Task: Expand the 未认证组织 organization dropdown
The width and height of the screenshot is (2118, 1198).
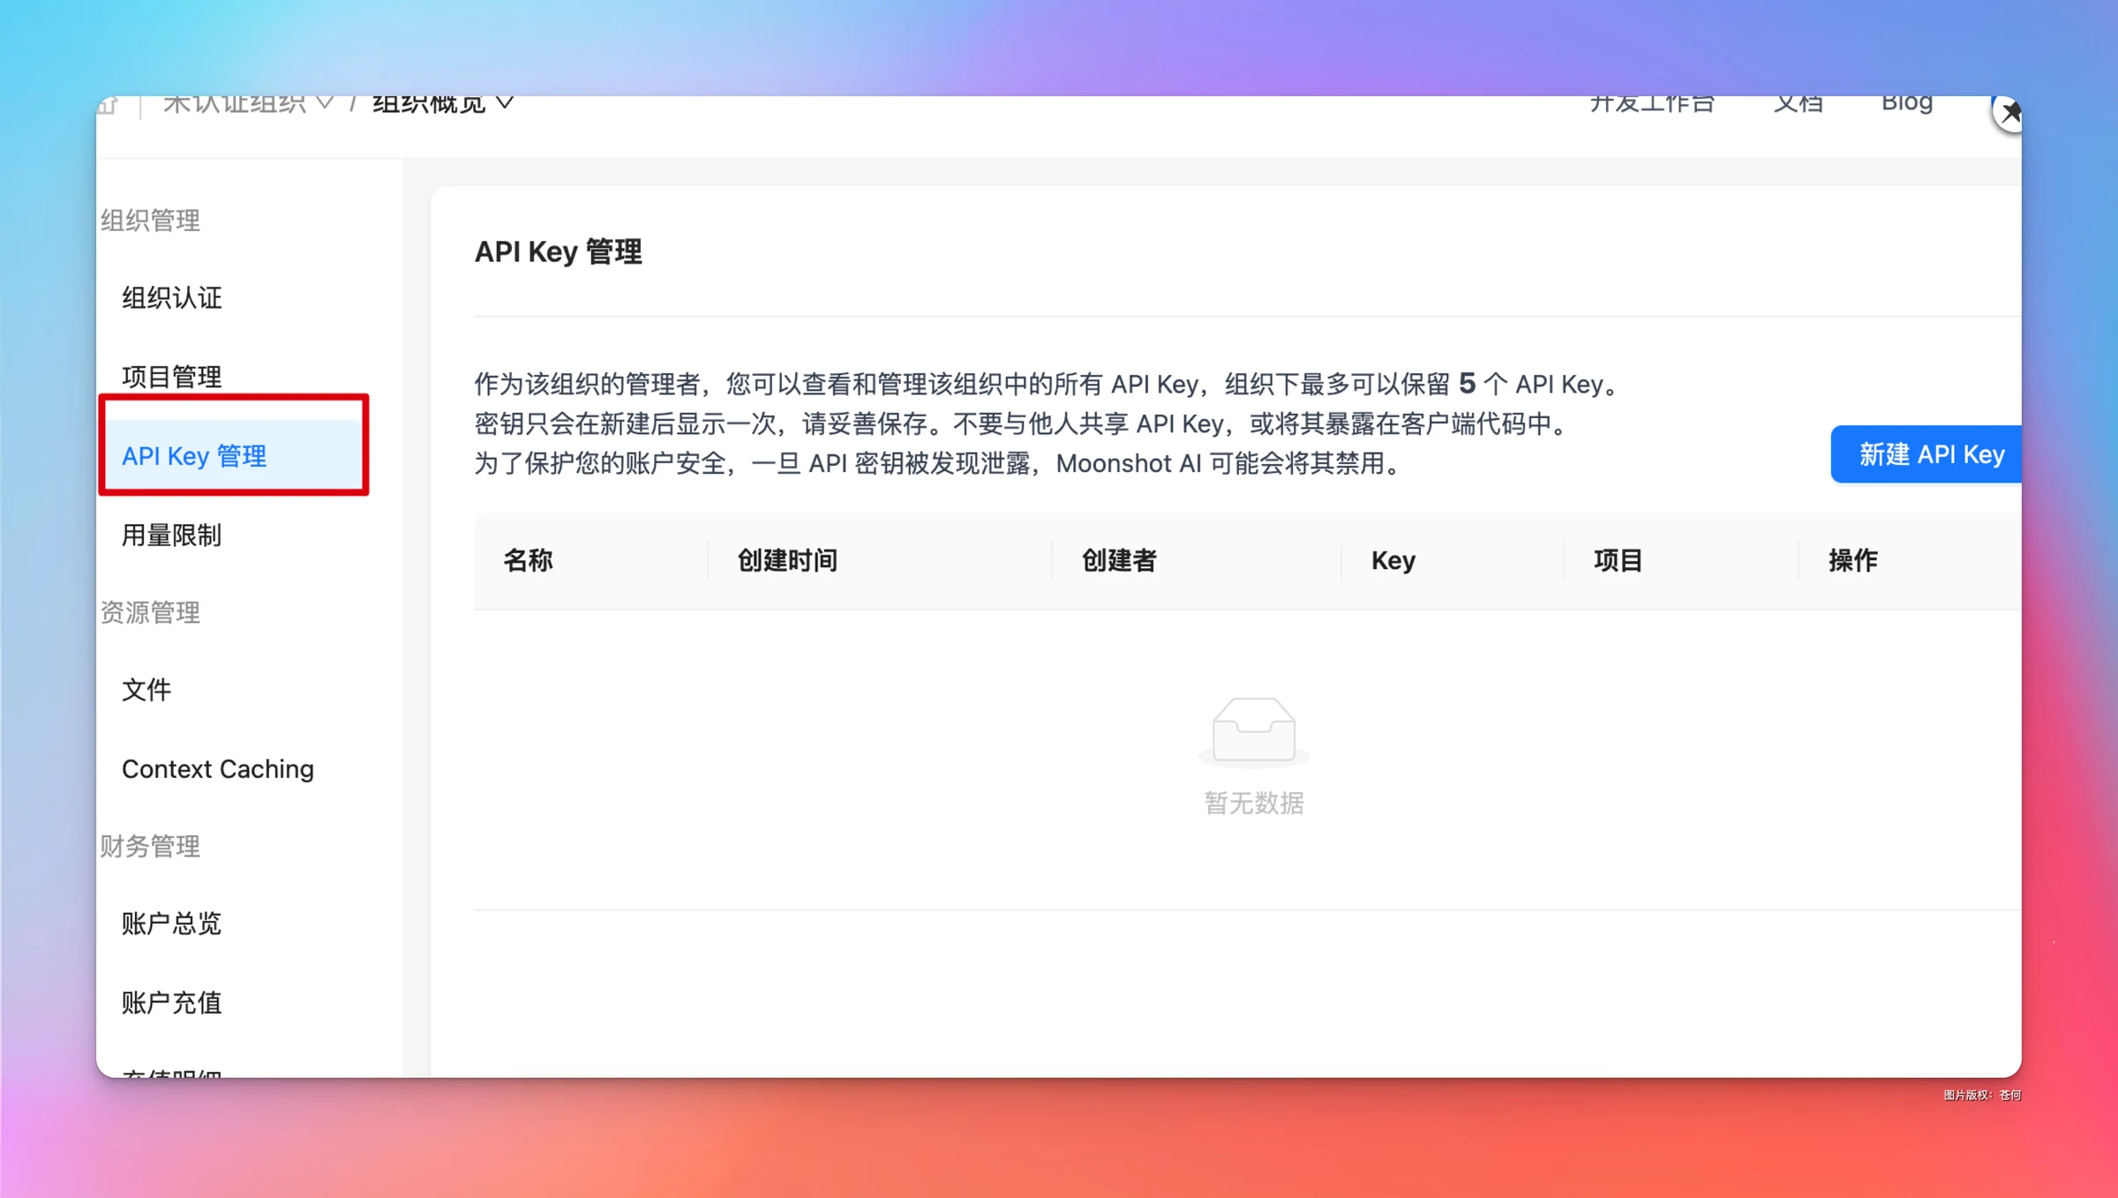Action: click(248, 104)
